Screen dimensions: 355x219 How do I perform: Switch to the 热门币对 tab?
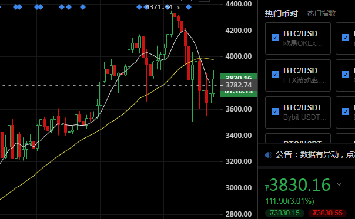pos(281,14)
